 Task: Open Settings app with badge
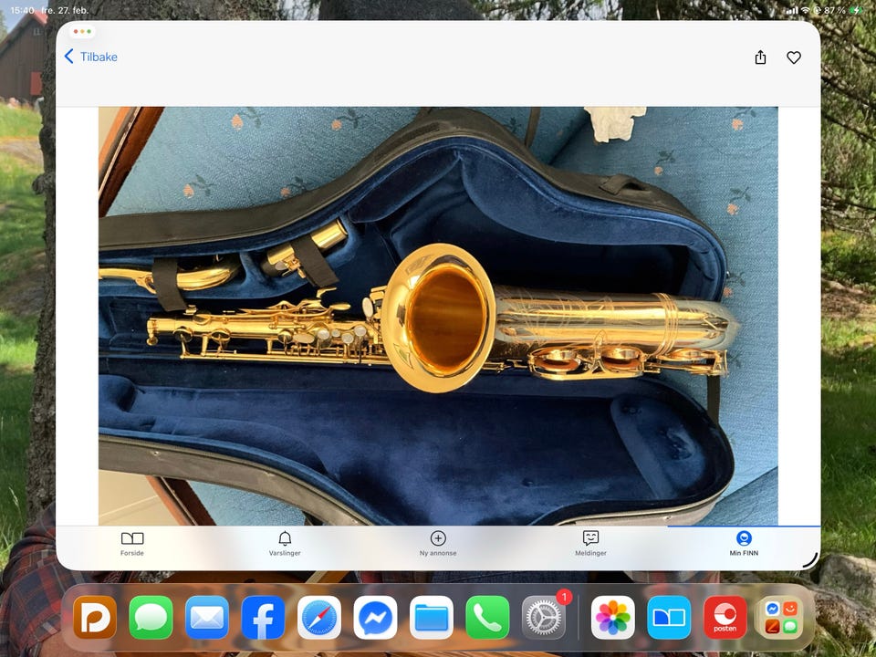pos(544,618)
